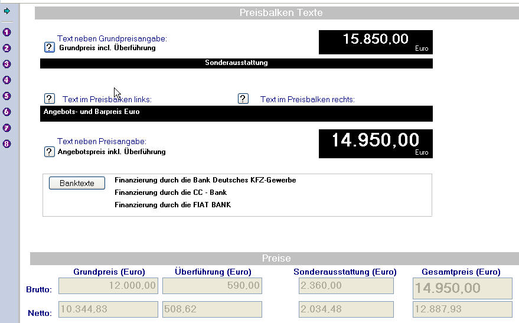Click the Brutto Sonderausstattung field 2.360,00
The height and width of the screenshot is (323, 519).
[346, 286]
